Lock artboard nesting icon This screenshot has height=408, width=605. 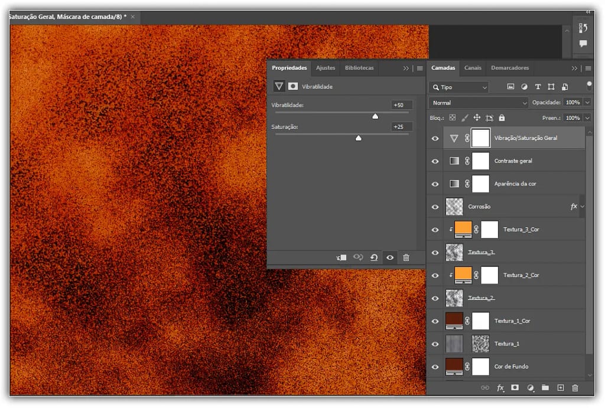490,117
